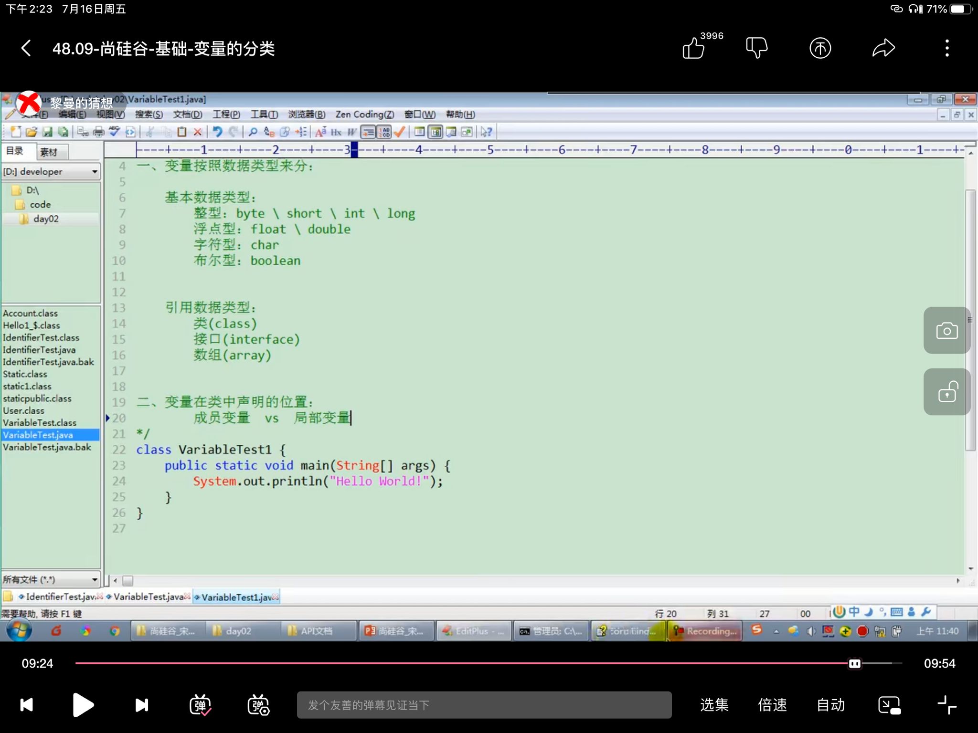The image size is (978, 733).
Task: Run the ABC spell check icon
Action: pos(114,132)
